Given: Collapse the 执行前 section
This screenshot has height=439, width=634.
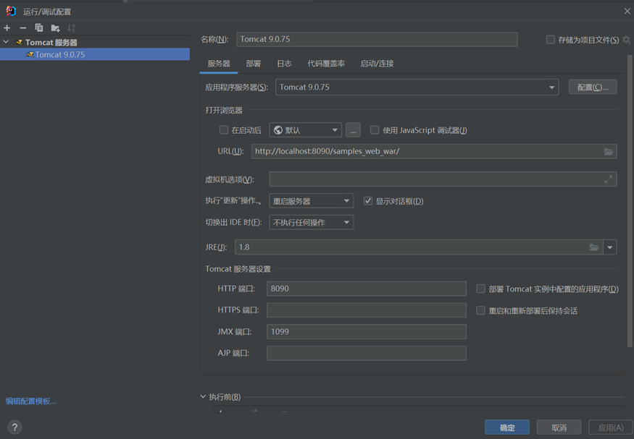Looking at the screenshot, I should pos(203,396).
